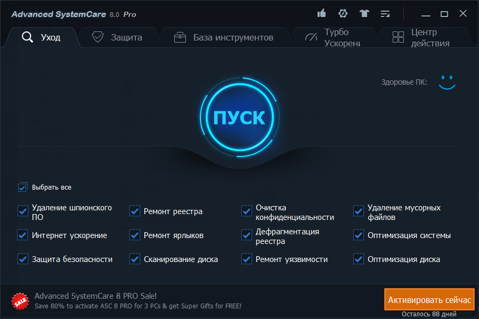Click the red SALE badge
Image resolution: width=479 pixels, height=319 pixels.
tap(20, 301)
